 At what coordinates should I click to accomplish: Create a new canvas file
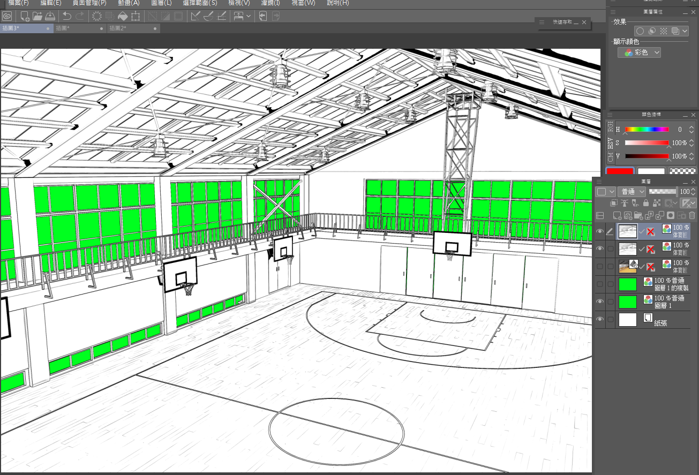tap(25, 16)
